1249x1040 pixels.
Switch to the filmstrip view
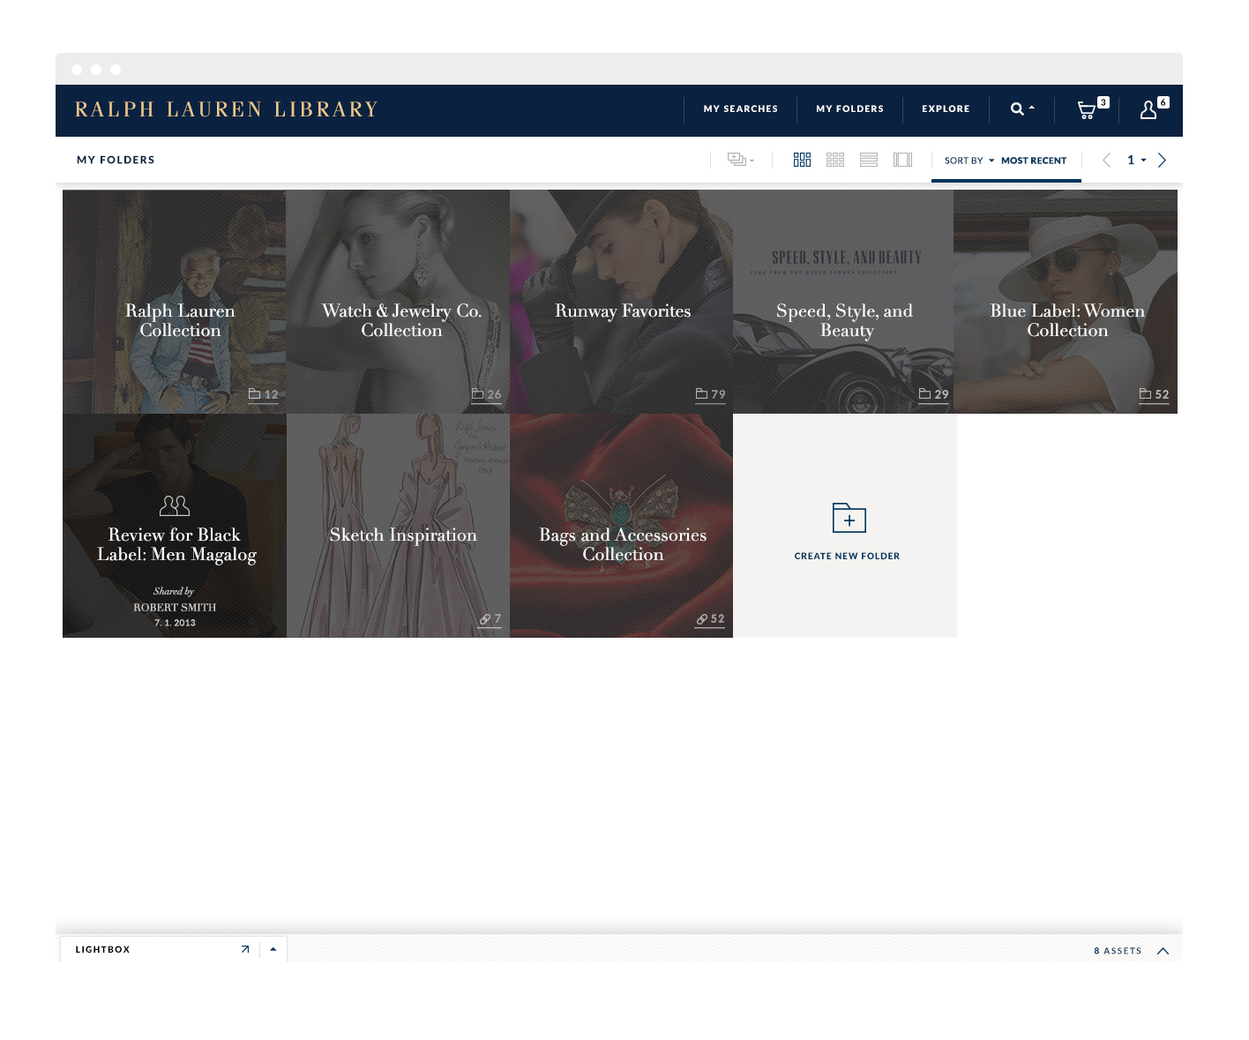(902, 160)
